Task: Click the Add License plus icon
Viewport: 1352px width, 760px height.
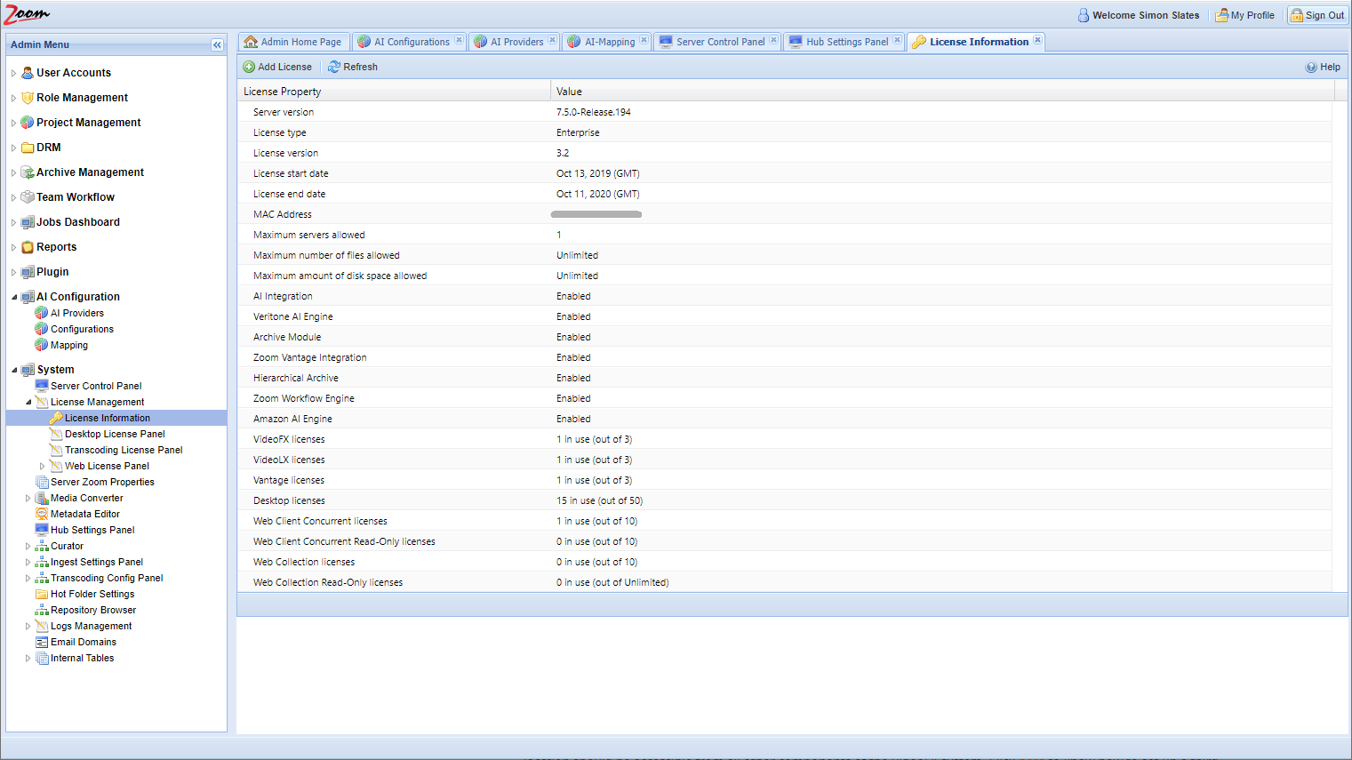Action: tap(249, 67)
